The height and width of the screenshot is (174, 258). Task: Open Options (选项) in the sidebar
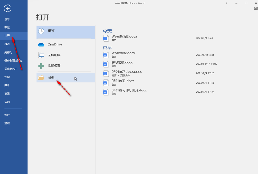coord(14,123)
